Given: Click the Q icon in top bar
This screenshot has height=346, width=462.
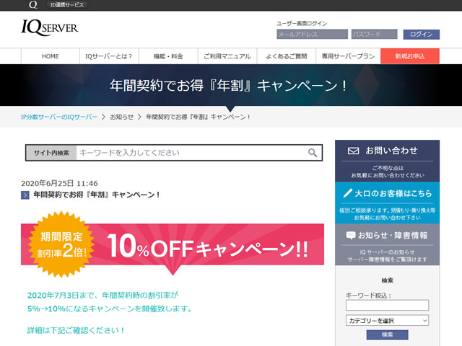Looking at the screenshot, I should (33, 4).
